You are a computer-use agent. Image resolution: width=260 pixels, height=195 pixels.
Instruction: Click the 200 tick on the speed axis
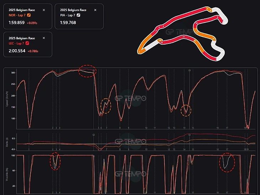(x=13, y=96)
